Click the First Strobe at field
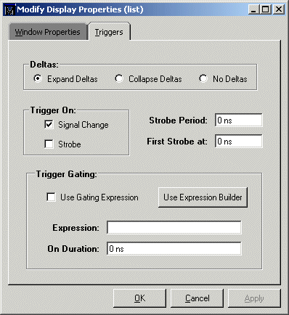Screen dimensions: 289x315 click(239, 141)
